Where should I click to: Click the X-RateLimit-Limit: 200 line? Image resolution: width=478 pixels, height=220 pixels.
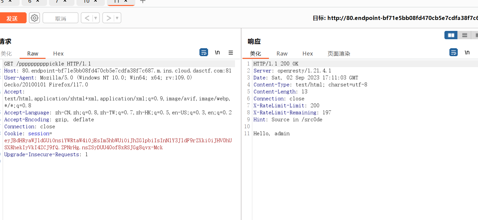coord(287,106)
